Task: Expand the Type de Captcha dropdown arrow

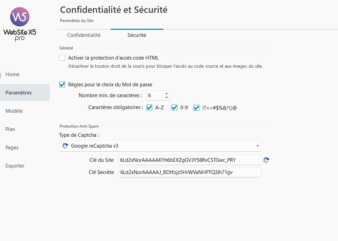Action: coord(258,146)
